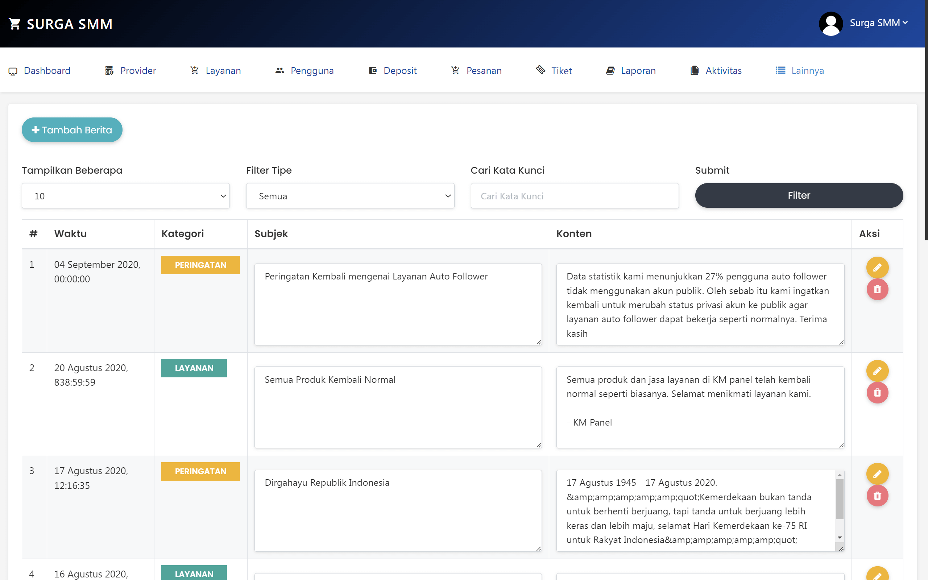Click the shopping cart logo icon
Screen dimensions: 928x580
(14, 24)
